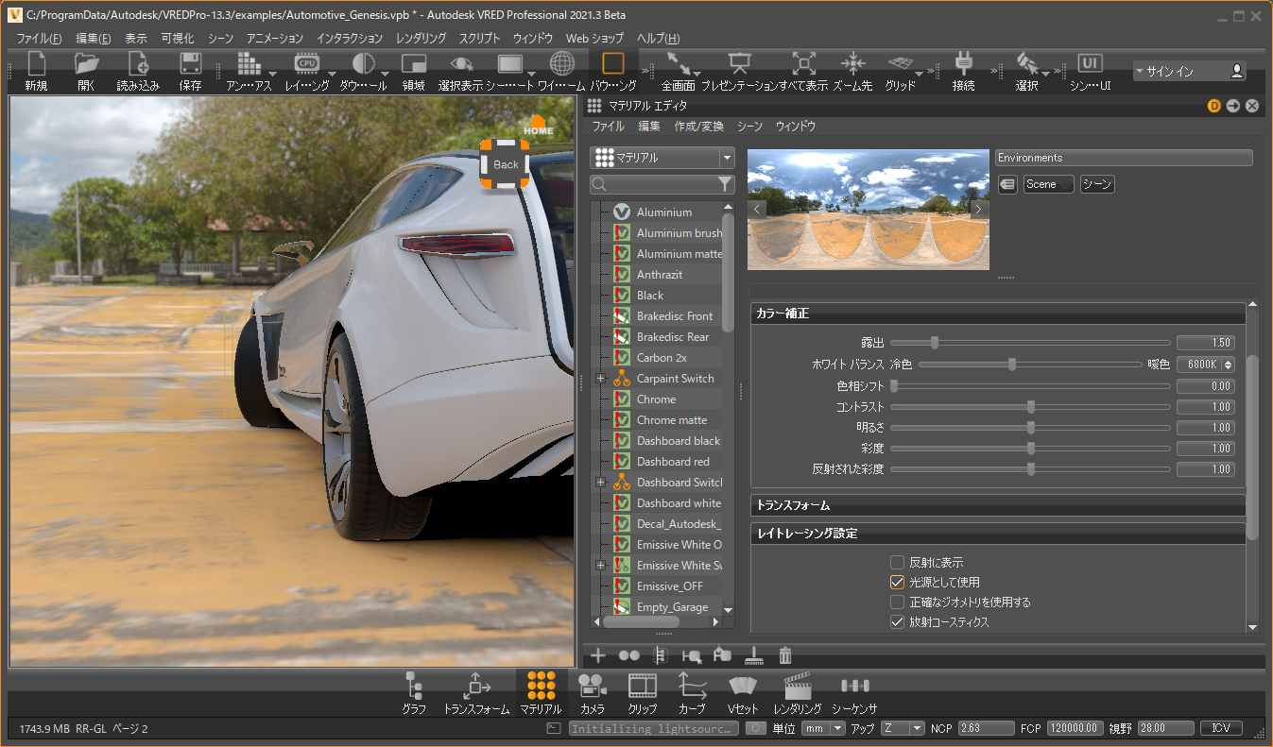Open 作成/変換 menu in material editor
Viewport: 1273px width, 747px height.
pos(698,127)
